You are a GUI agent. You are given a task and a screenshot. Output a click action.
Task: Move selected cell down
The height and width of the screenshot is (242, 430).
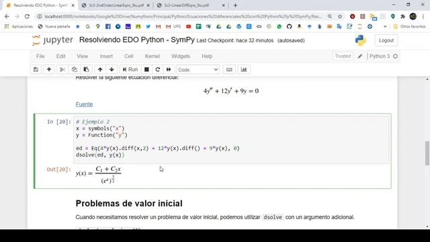112,69
